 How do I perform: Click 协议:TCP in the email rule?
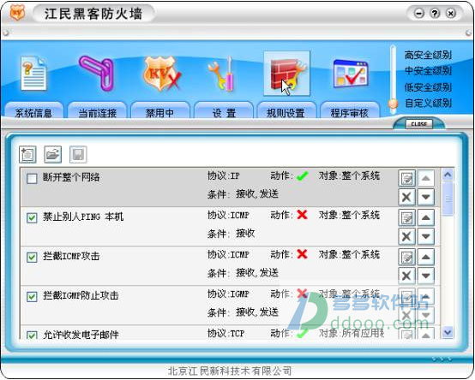point(226,333)
